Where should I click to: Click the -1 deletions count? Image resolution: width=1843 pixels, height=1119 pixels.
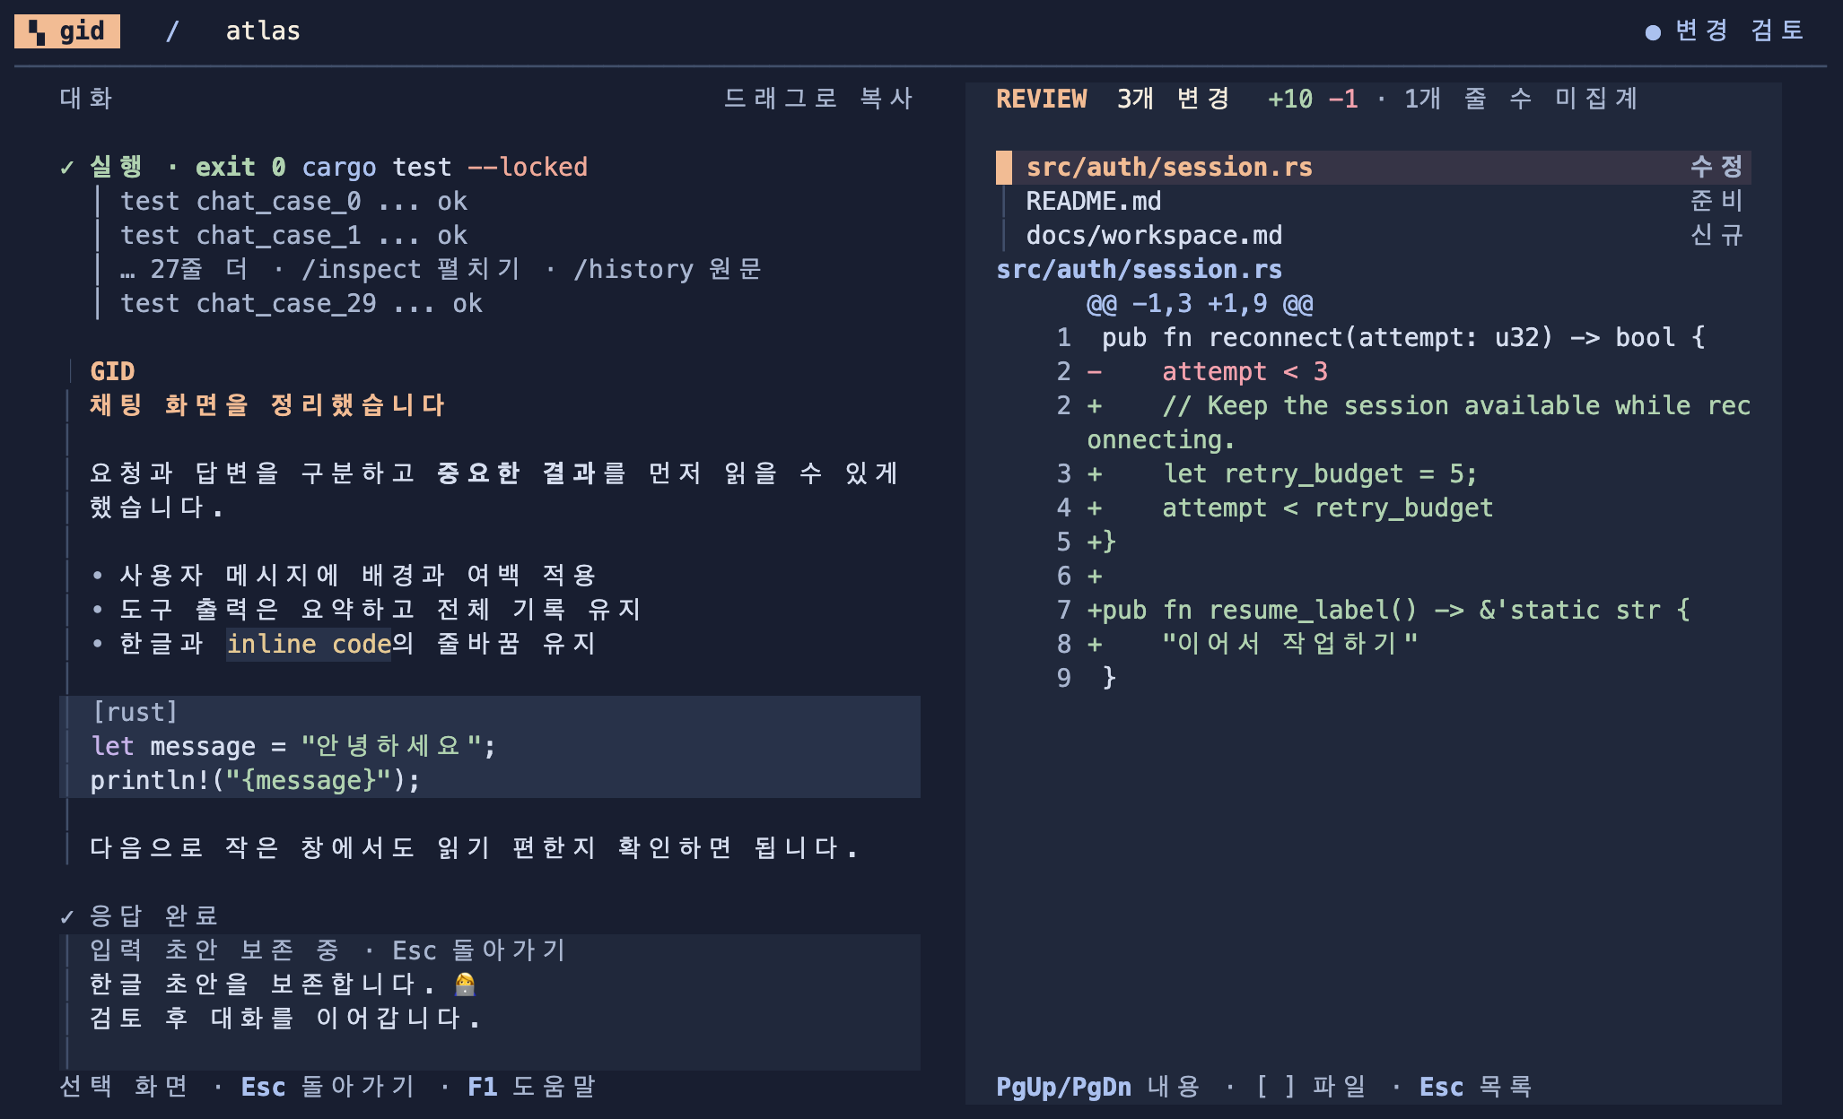point(1342,99)
